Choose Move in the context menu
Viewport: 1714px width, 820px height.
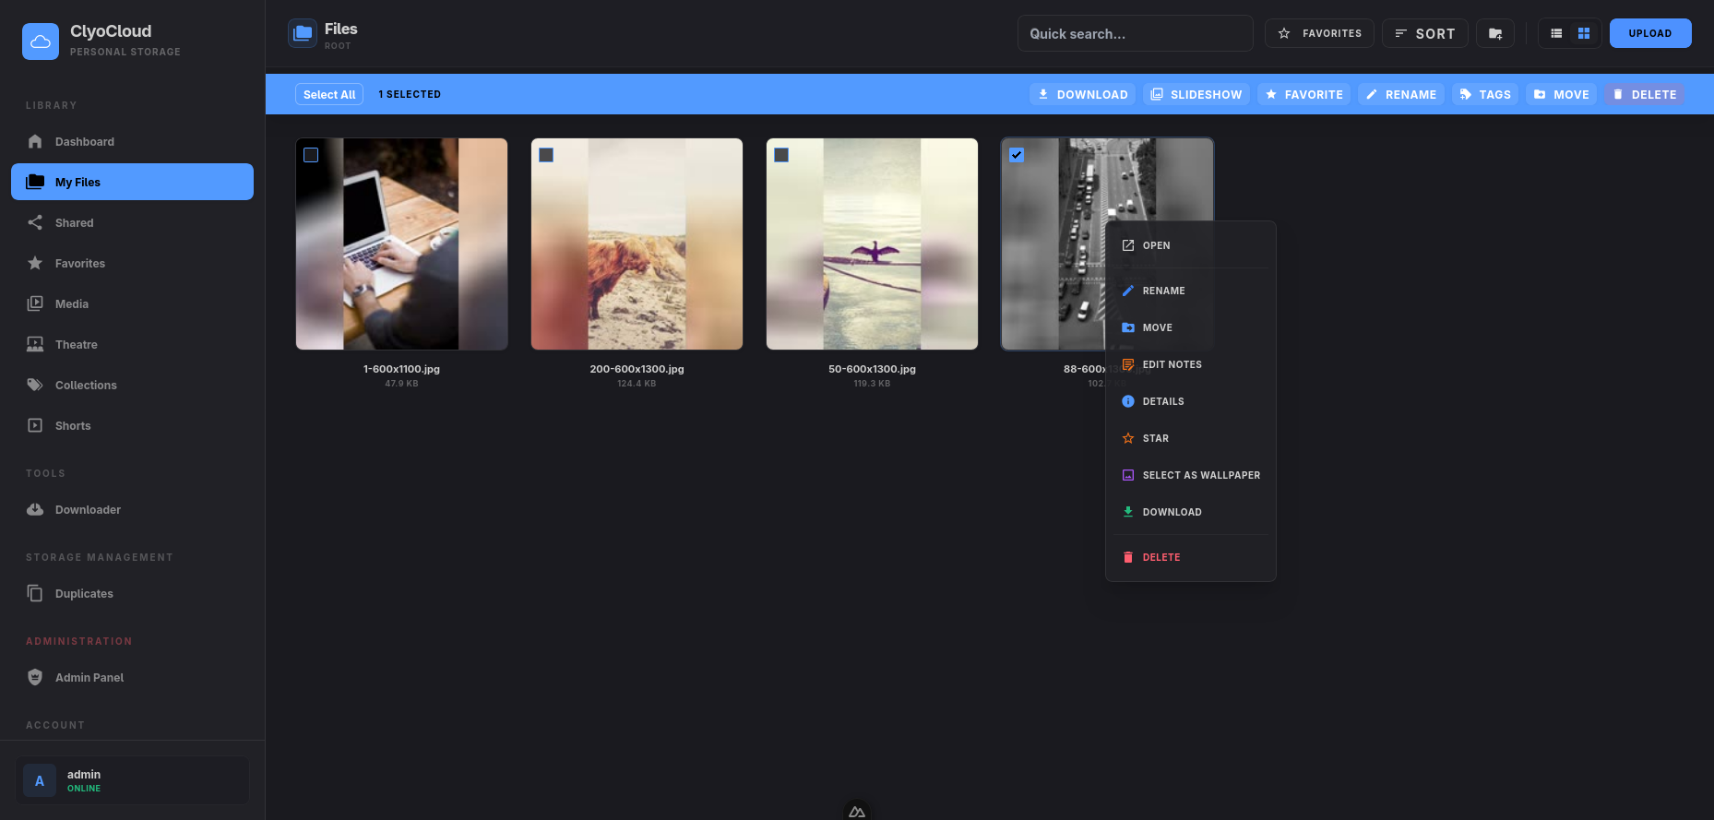coord(1191,327)
